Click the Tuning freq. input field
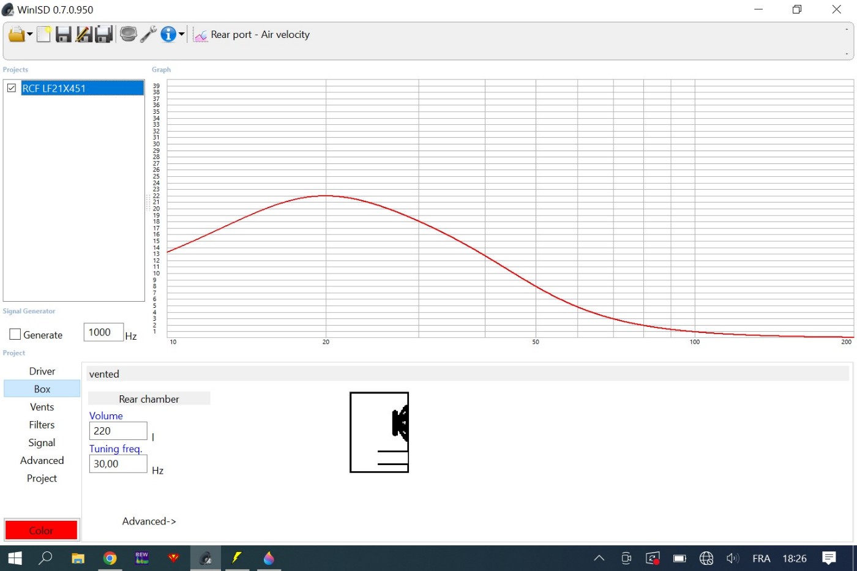 pos(118,464)
